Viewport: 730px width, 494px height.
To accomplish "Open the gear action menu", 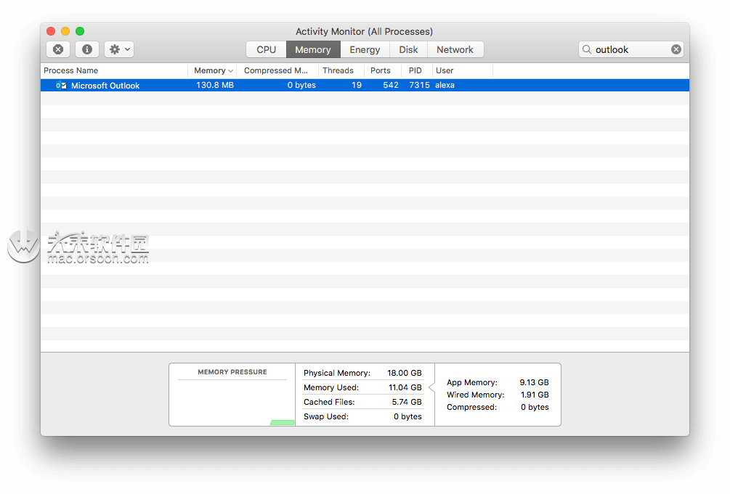I will (x=119, y=49).
